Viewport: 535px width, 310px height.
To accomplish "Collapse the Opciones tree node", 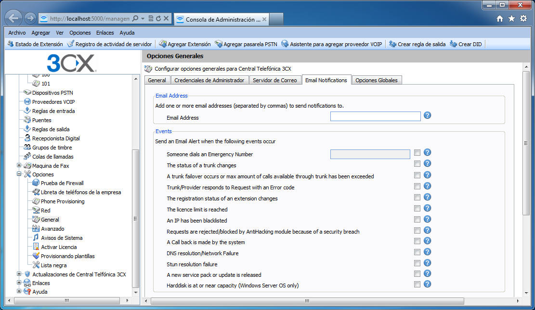I will pyautogui.click(x=19, y=174).
